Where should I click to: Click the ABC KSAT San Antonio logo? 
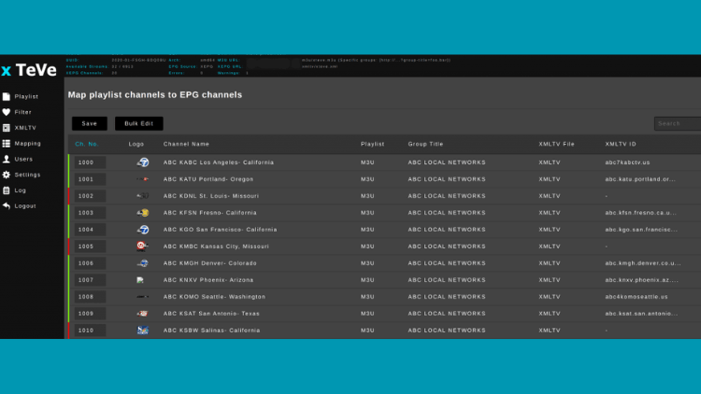143,314
